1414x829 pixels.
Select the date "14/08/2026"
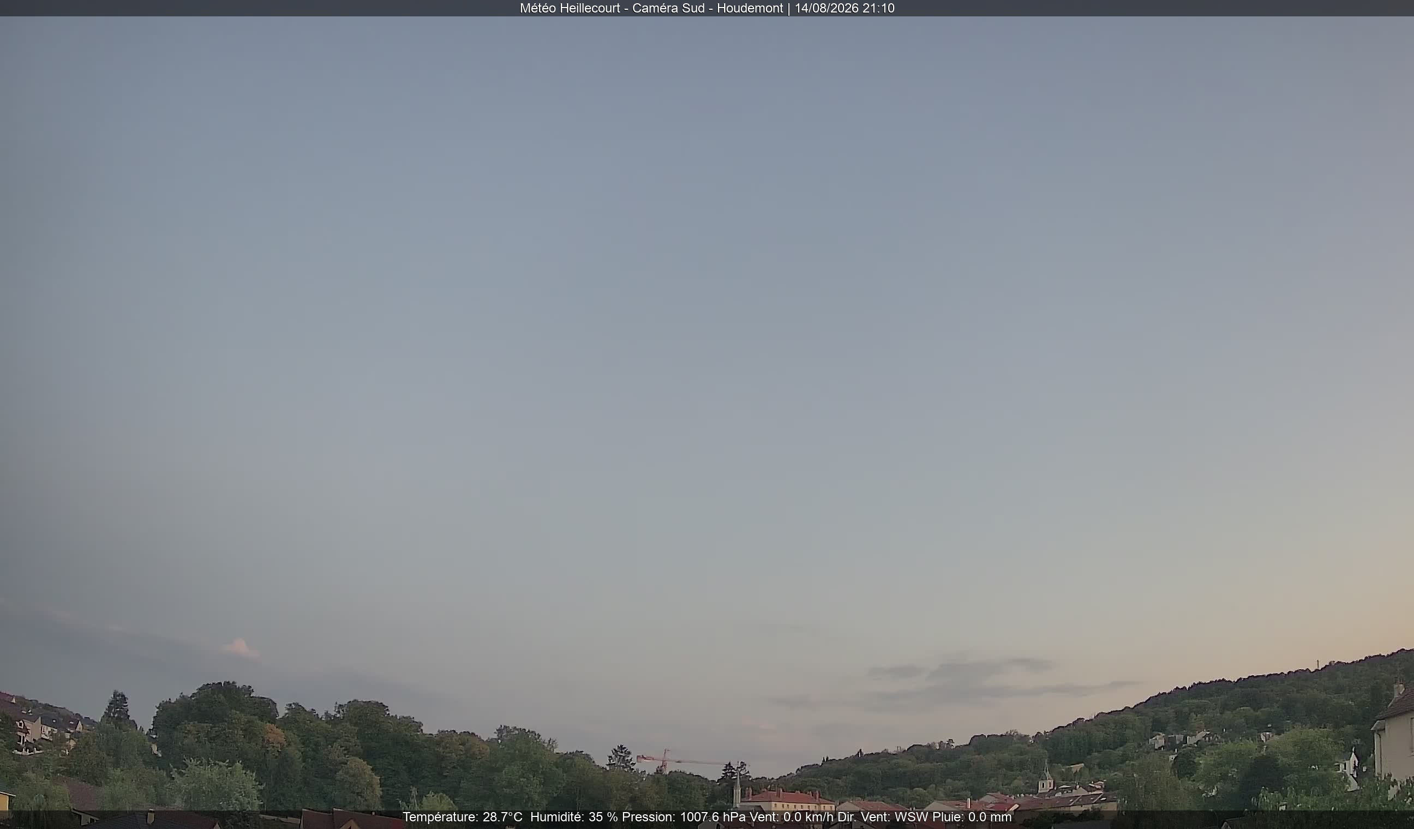[827, 8]
